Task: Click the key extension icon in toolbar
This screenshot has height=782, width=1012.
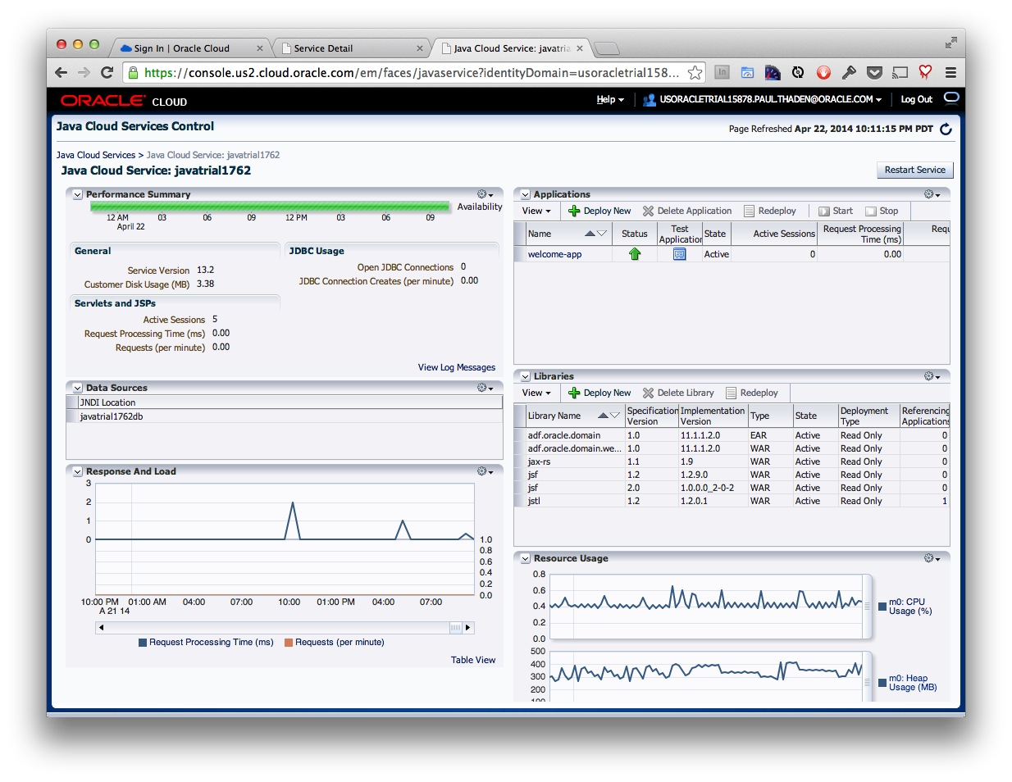Action: point(849,73)
